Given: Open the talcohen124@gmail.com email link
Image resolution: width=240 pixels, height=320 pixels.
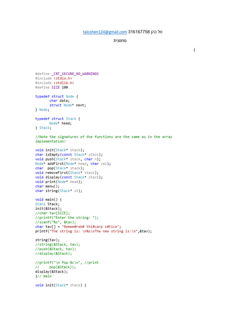Looking at the screenshot, I should (105, 32).
